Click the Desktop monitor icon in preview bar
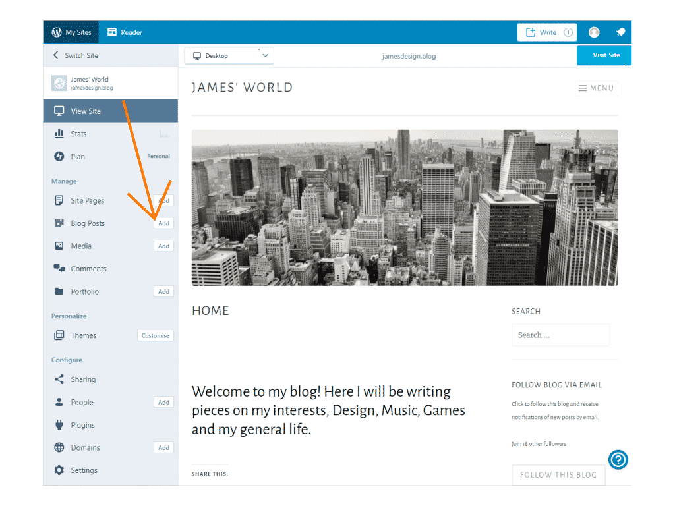Image resolution: width=675 pixels, height=506 pixels. (x=197, y=56)
